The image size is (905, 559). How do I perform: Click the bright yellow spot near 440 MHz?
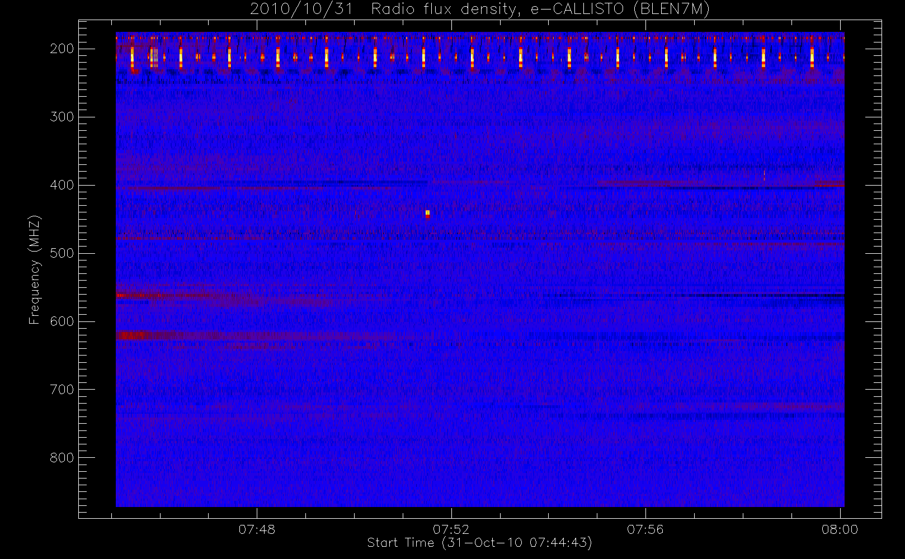click(x=427, y=212)
